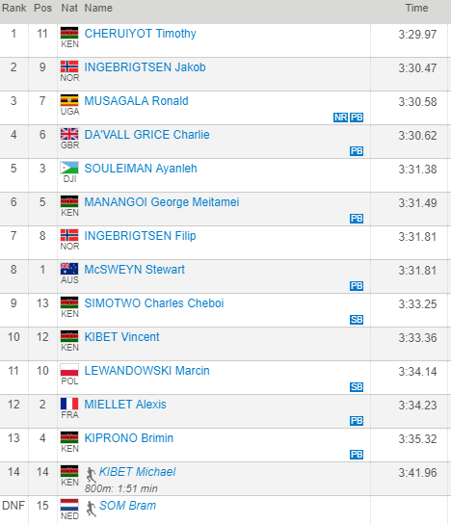Viewport: 451px width, 525px height.
Task: Click the 3:29.97 winning time cell
Action: pos(417,35)
